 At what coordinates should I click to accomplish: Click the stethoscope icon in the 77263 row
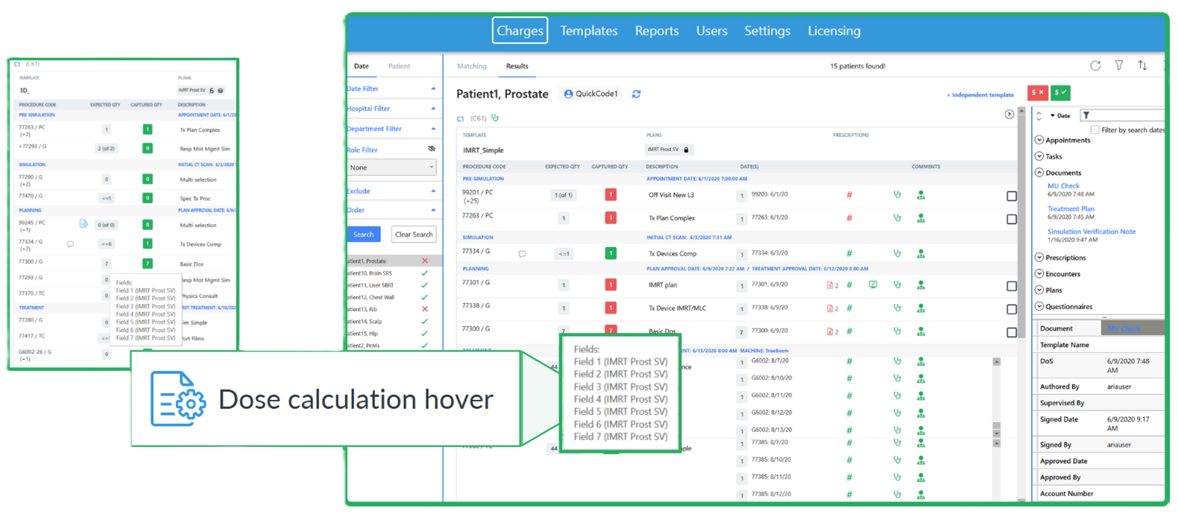point(897,218)
